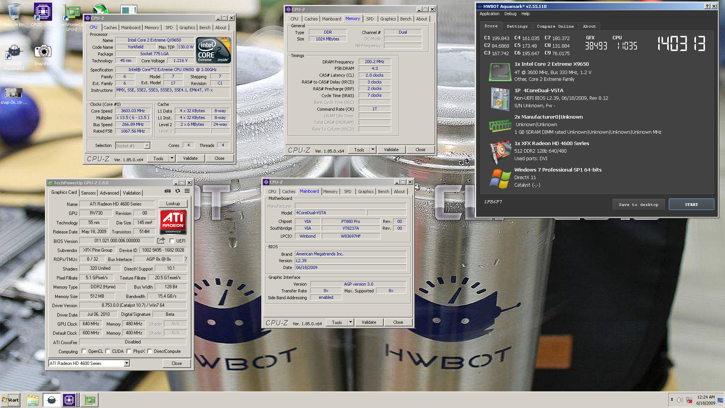Switch to CPU-Z taskbar button
Image resolution: width=725 pixels, height=408 pixels.
tap(69, 400)
